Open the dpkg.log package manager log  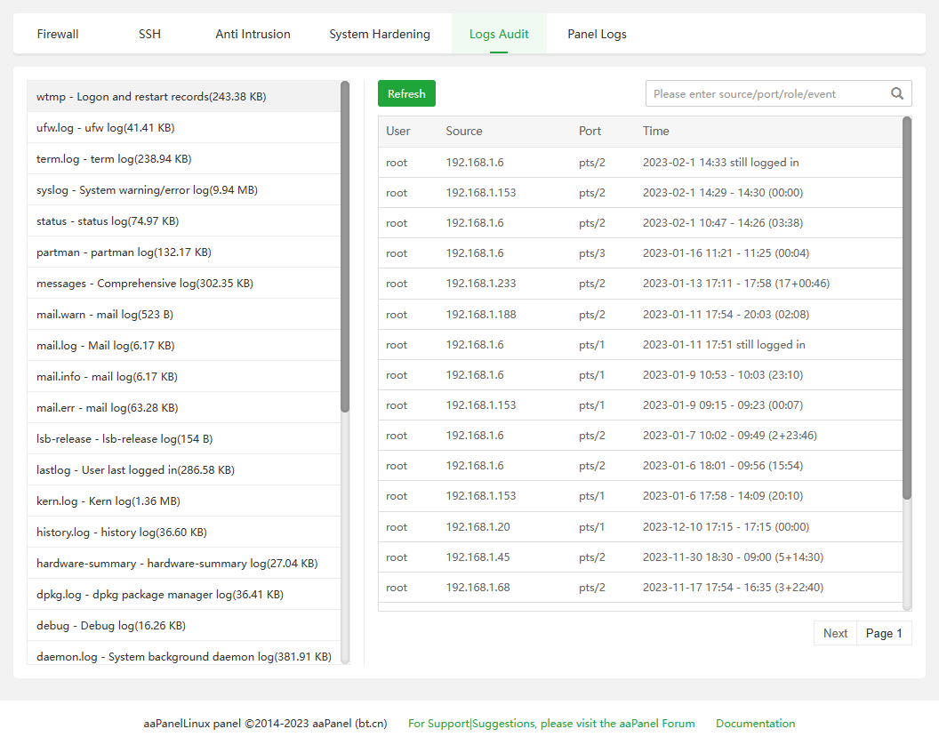159,594
